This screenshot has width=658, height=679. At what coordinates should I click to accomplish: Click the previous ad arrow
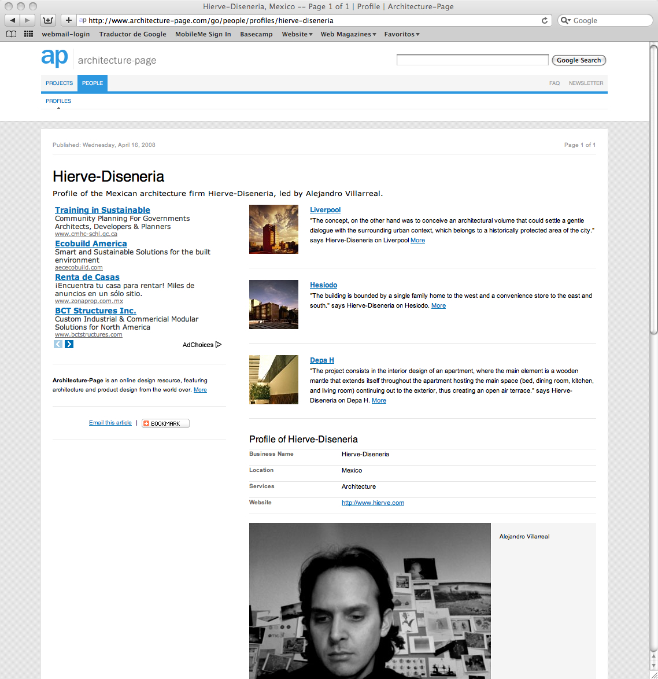click(x=58, y=344)
